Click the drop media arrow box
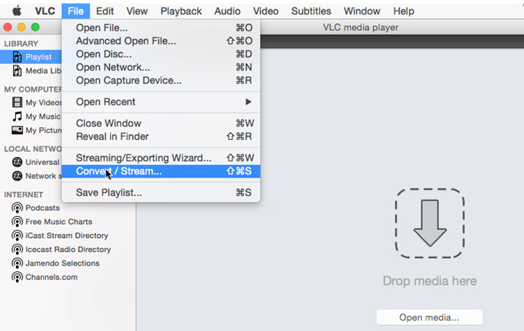 point(429,223)
